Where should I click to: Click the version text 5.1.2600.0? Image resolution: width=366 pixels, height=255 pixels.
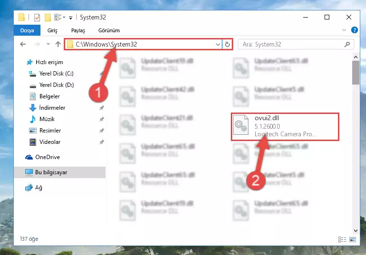(x=267, y=126)
